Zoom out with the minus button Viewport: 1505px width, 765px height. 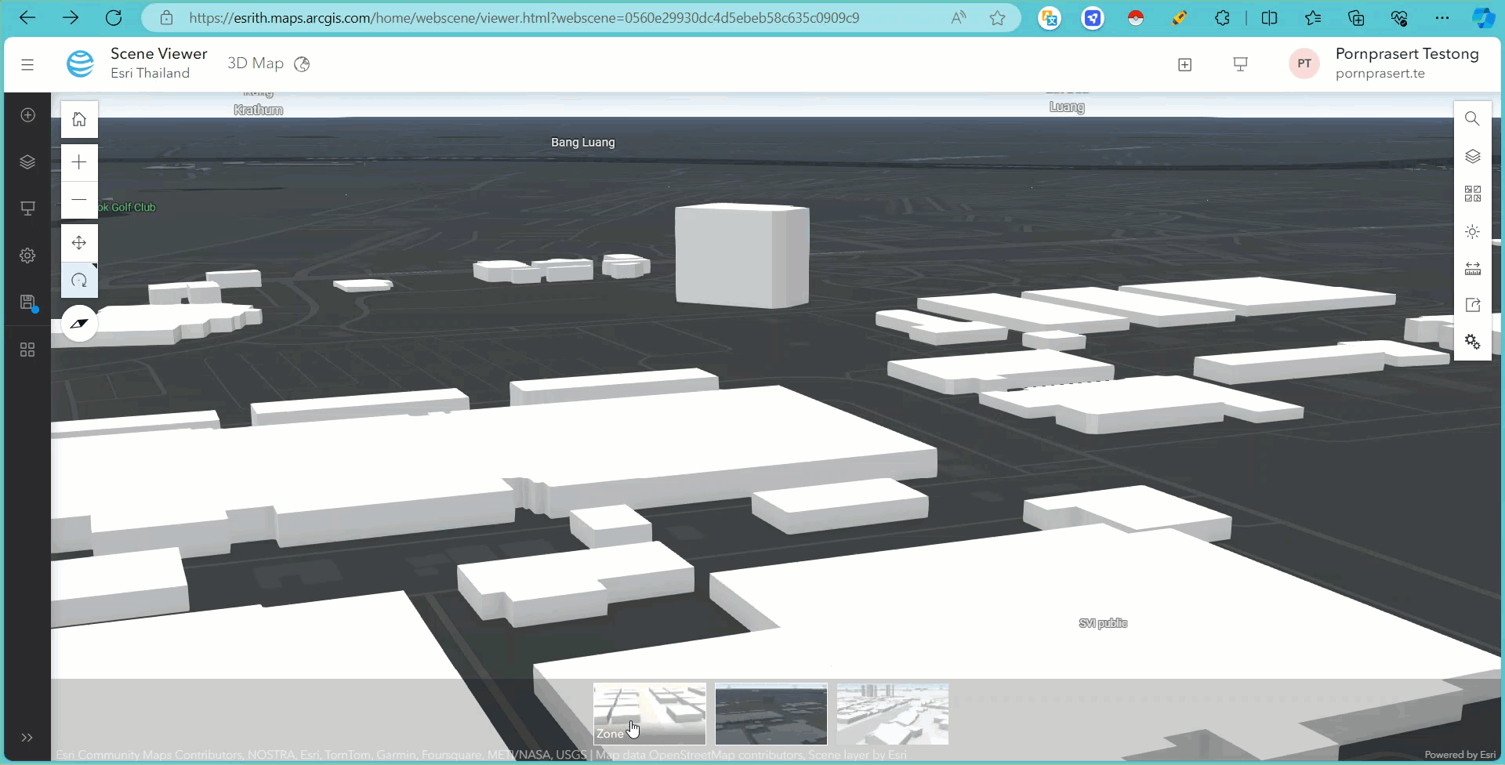[79, 200]
